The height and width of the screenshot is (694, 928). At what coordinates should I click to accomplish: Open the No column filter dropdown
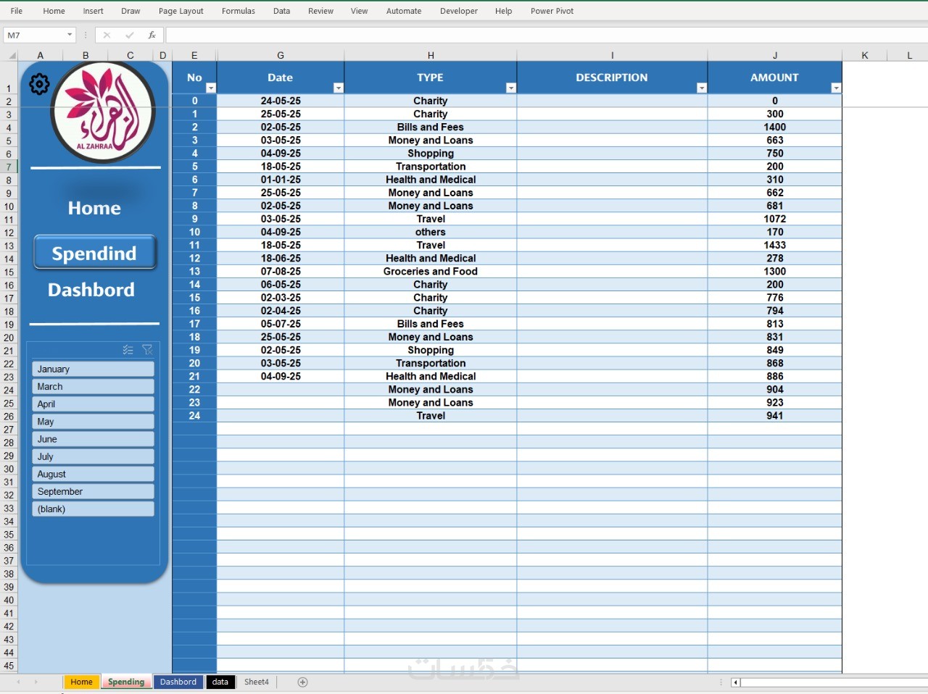click(211, 88)
